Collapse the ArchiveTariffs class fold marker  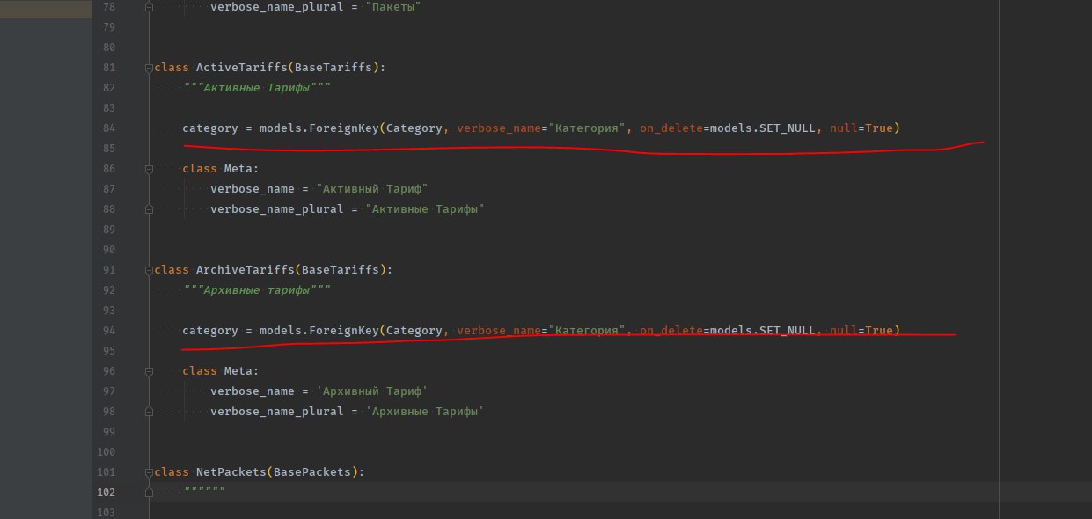click(x=149, y=270)
